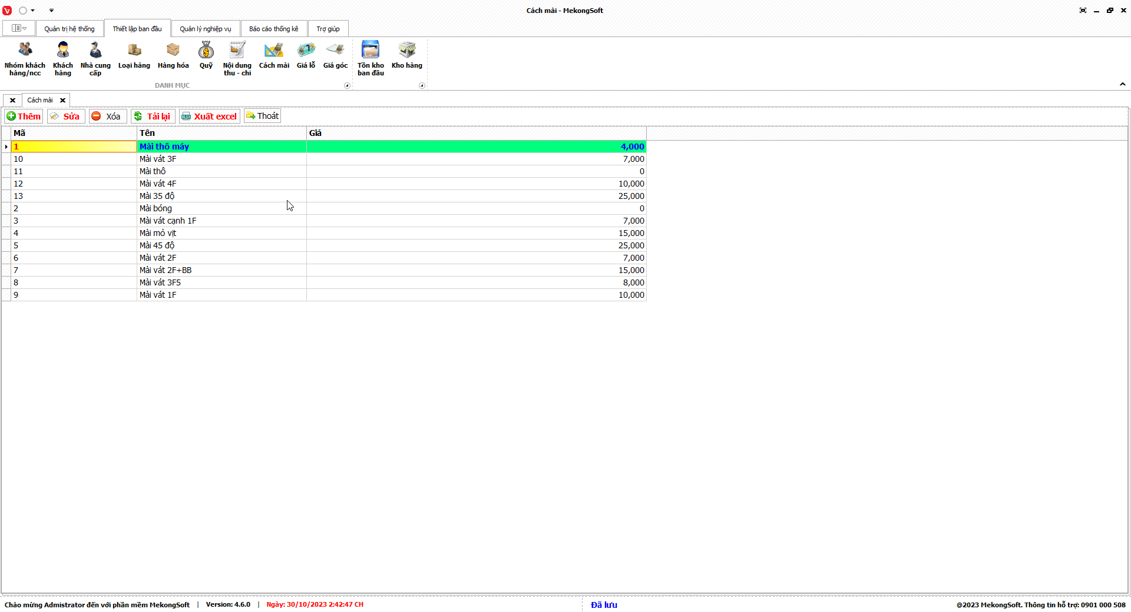Open Giá lỗ price list

pyautogui.click(x=306, y=56)
